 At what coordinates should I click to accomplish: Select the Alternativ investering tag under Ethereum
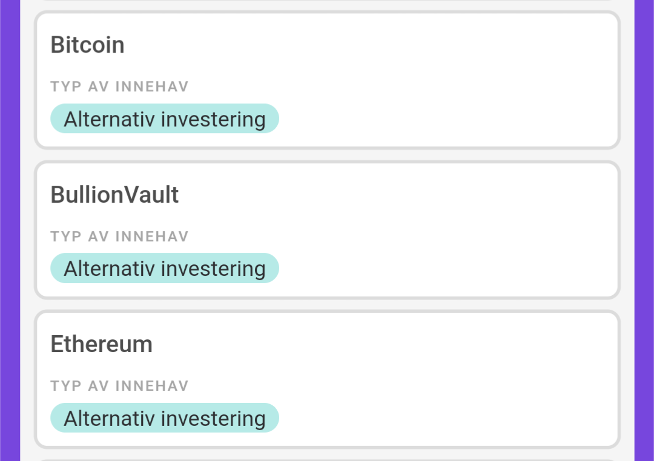(164, 418)
